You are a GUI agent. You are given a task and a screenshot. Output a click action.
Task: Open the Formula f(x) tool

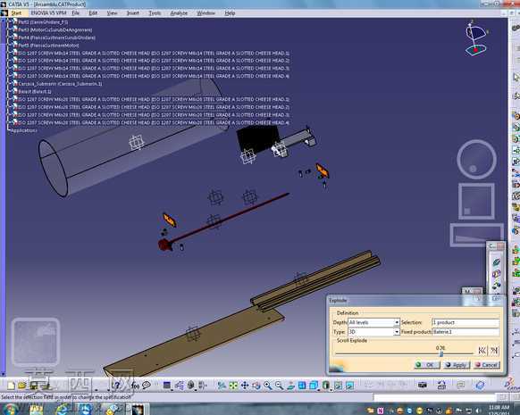point(135,386)
